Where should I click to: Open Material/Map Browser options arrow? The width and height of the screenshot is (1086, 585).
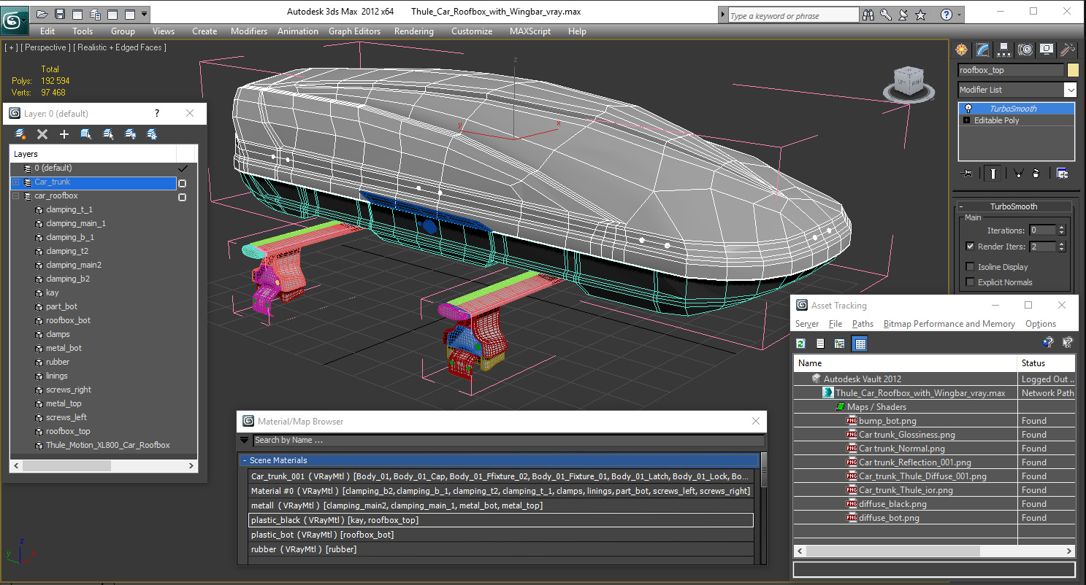244,440
